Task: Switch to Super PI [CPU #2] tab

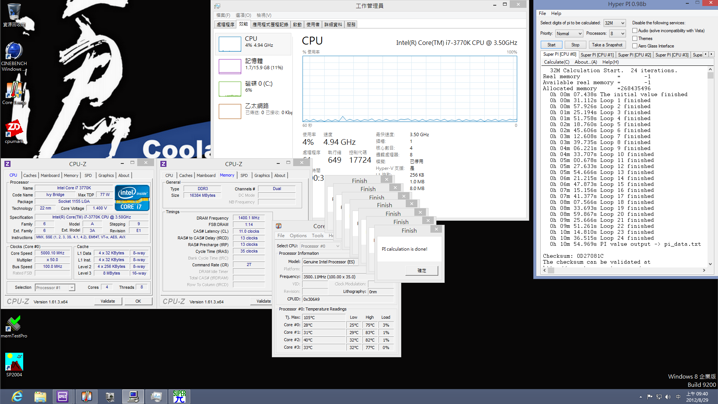Action: tap(634, 55)
